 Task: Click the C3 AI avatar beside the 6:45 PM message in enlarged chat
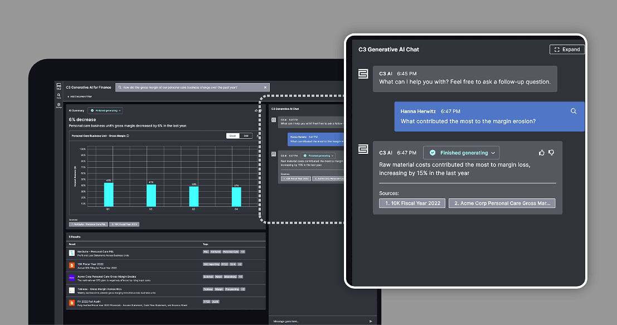click(363, 74)
